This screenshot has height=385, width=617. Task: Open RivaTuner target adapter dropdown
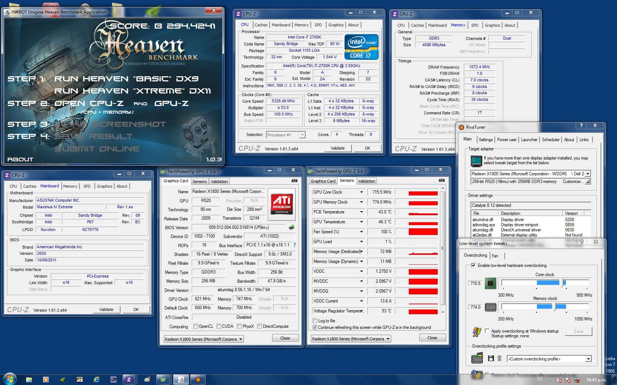pos(588,174)
